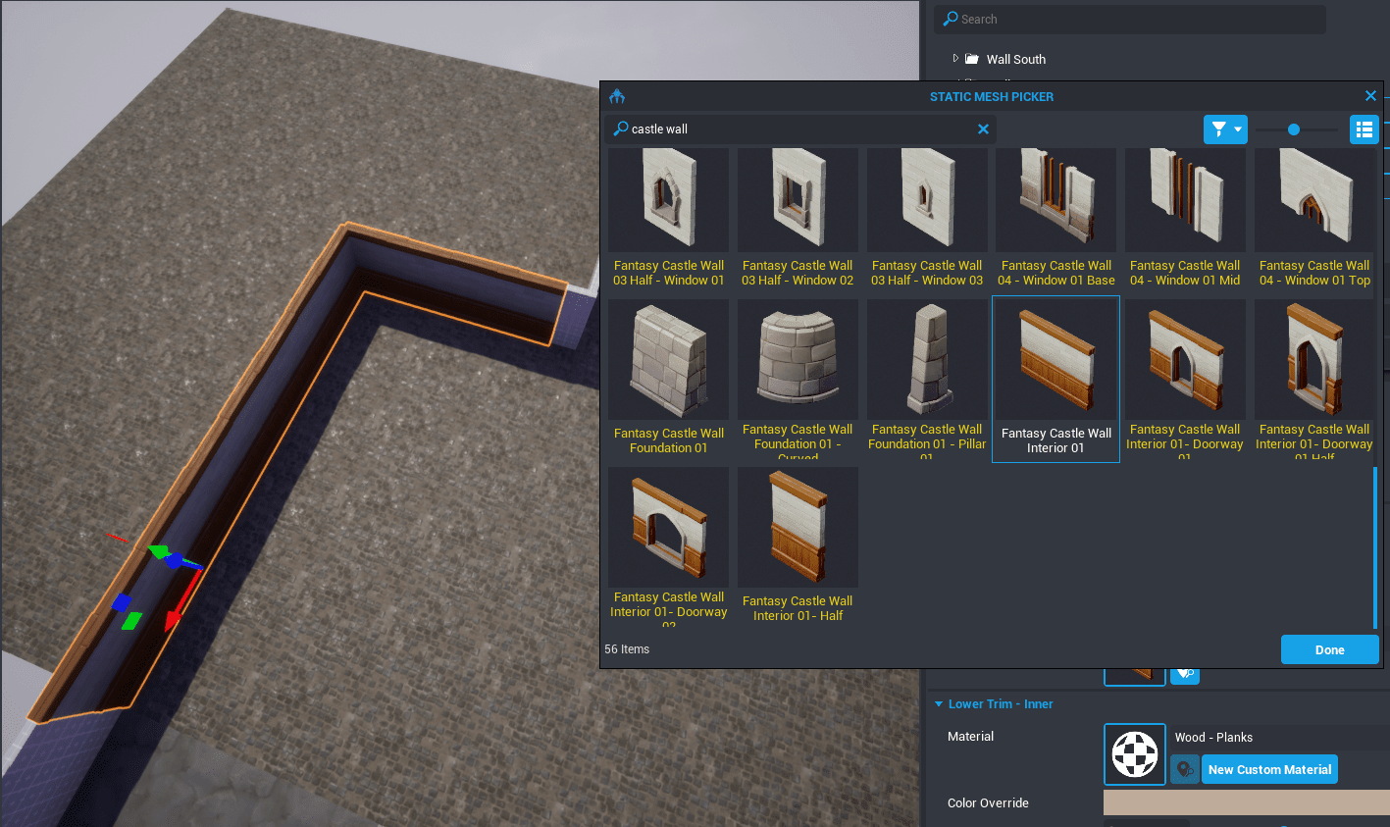The height and width of the screenshot is (827, 1390).
Task: Click the mesh picker vertical scrollbar
Action: tap(1375, 547)
